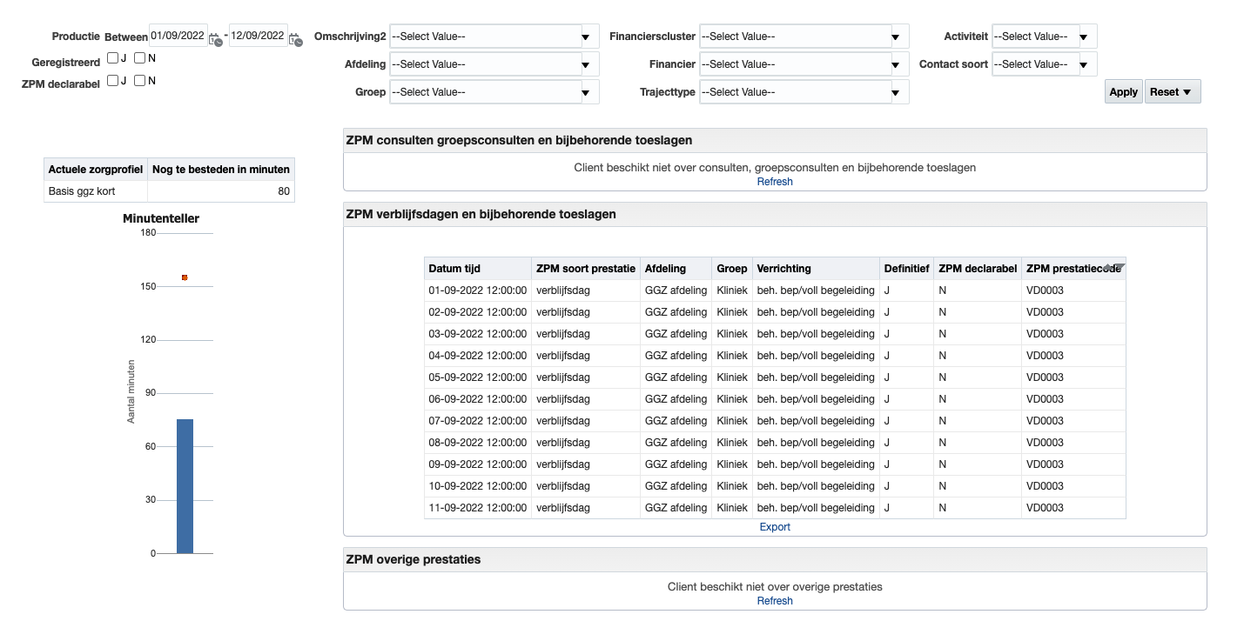Click the Apply button
1244x621 pixels.
coord(1124,92)
